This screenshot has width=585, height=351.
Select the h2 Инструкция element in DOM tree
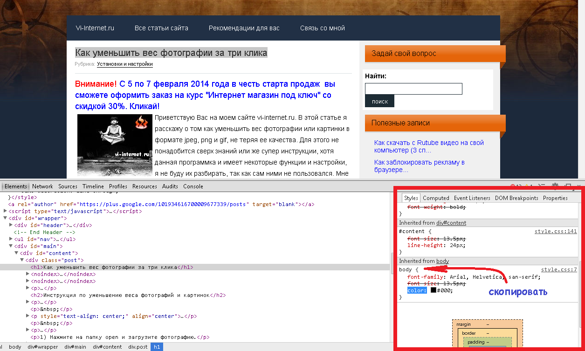tap(128, 295)
